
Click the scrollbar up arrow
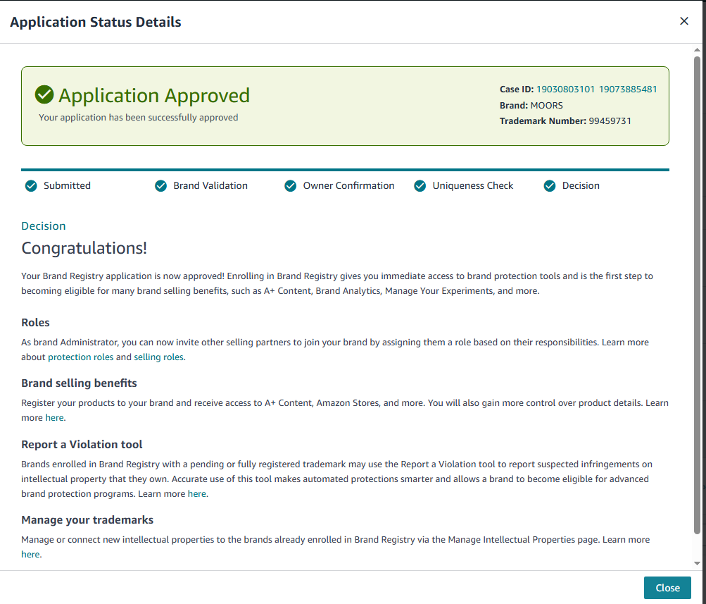click(697, 49)
